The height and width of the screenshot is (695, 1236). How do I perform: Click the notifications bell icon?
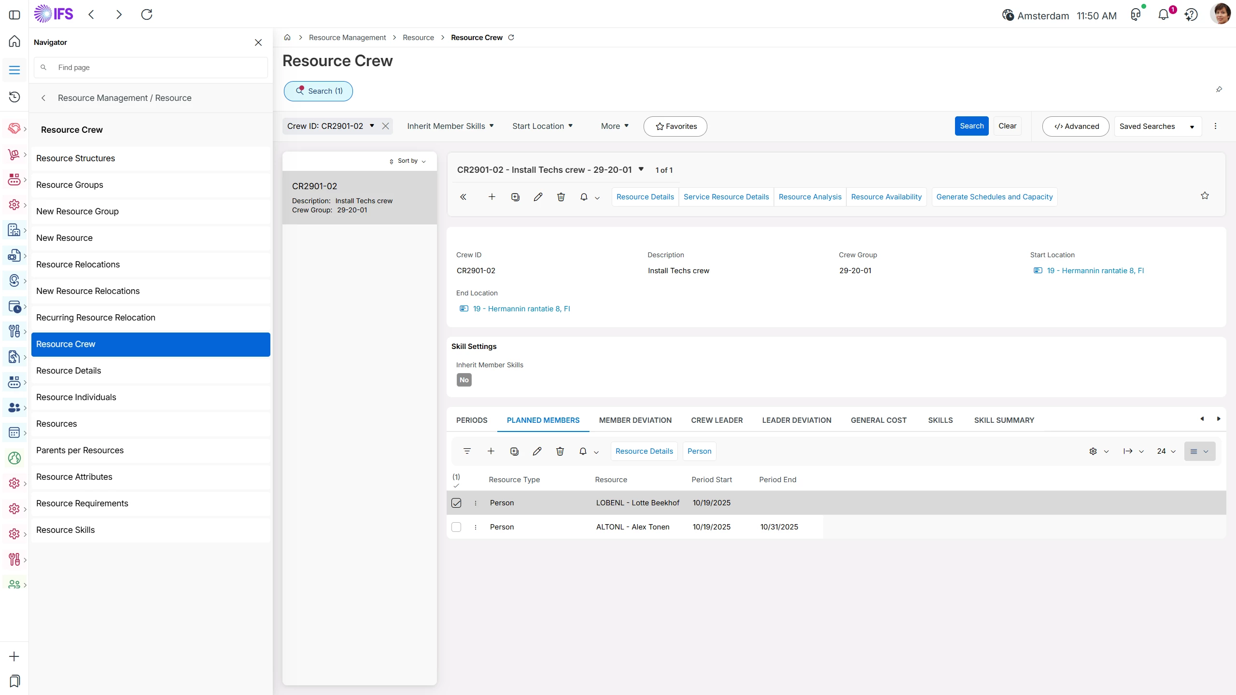tap(1164, 15)
